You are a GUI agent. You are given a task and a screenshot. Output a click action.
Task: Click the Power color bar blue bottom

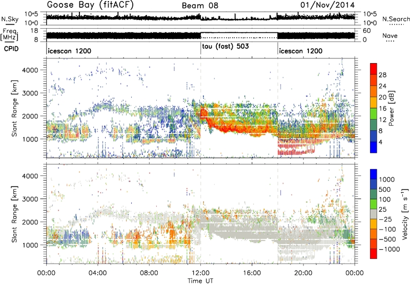pos(374,147)
